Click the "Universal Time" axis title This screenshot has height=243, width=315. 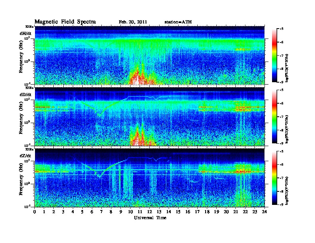tap(150, 218)
